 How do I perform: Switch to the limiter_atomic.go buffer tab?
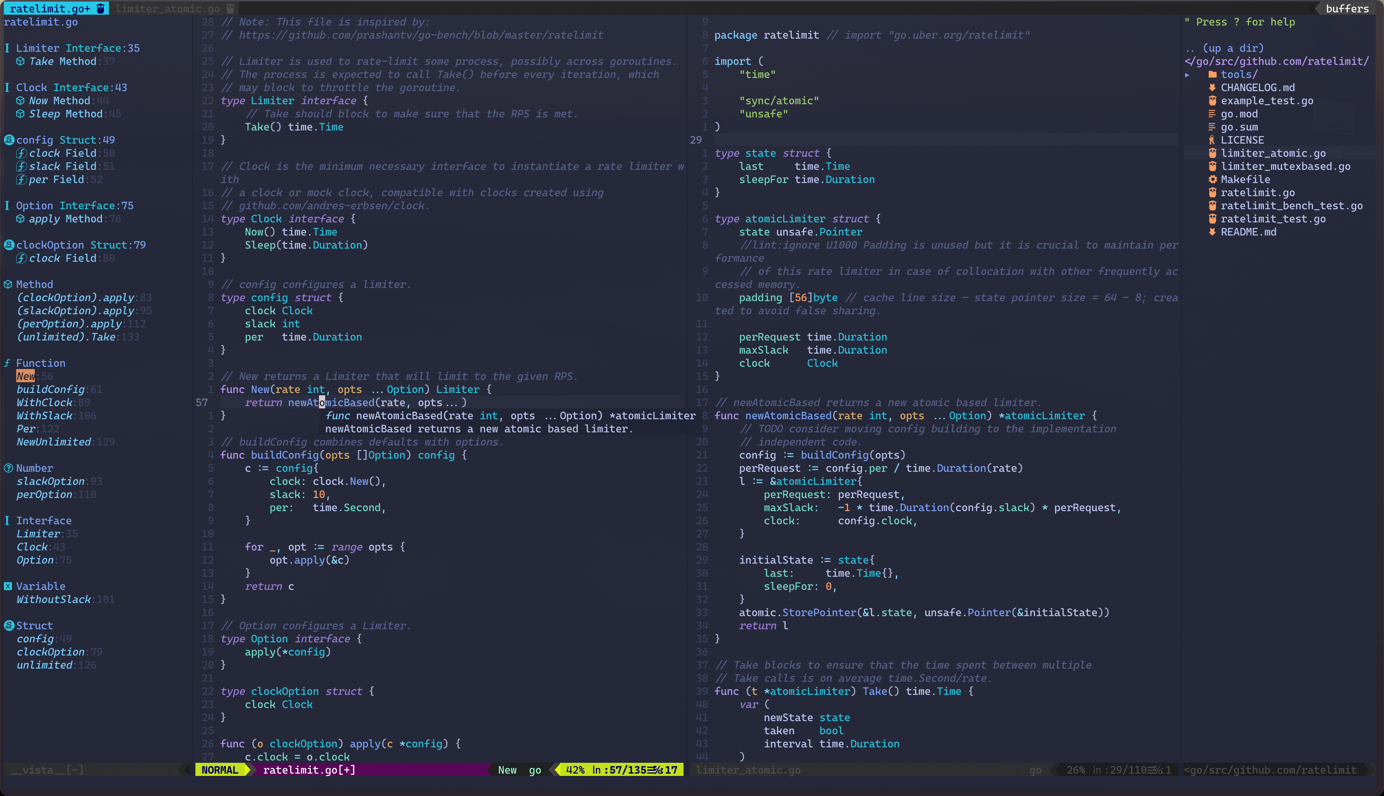[x=168, y=8]
